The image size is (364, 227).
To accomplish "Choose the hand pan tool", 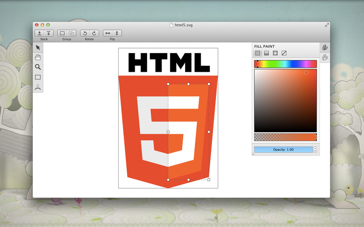I will [x=38, y=57].
